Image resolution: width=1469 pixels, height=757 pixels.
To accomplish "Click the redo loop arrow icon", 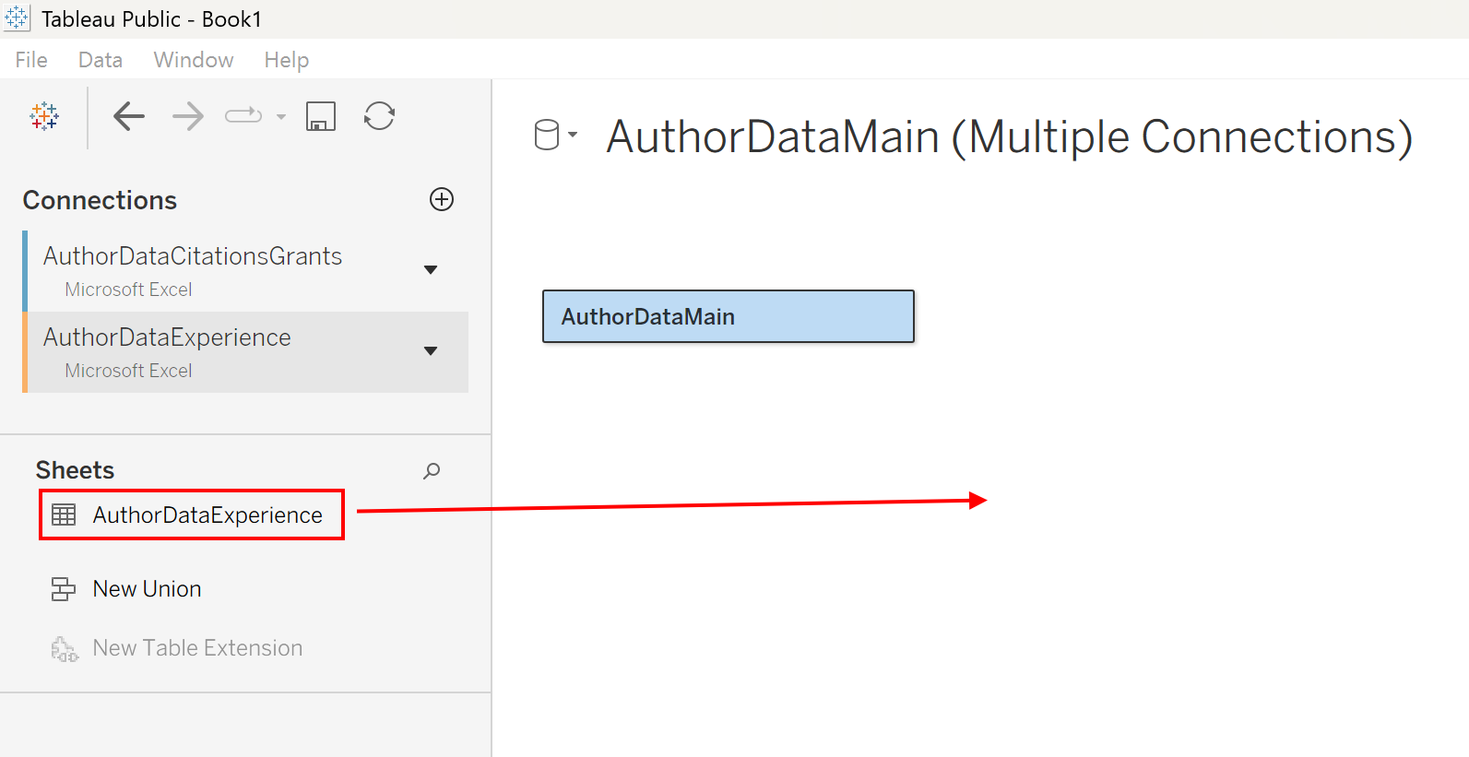I will point(243,116).
